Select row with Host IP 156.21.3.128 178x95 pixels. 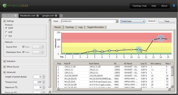[x=114, y=67]
